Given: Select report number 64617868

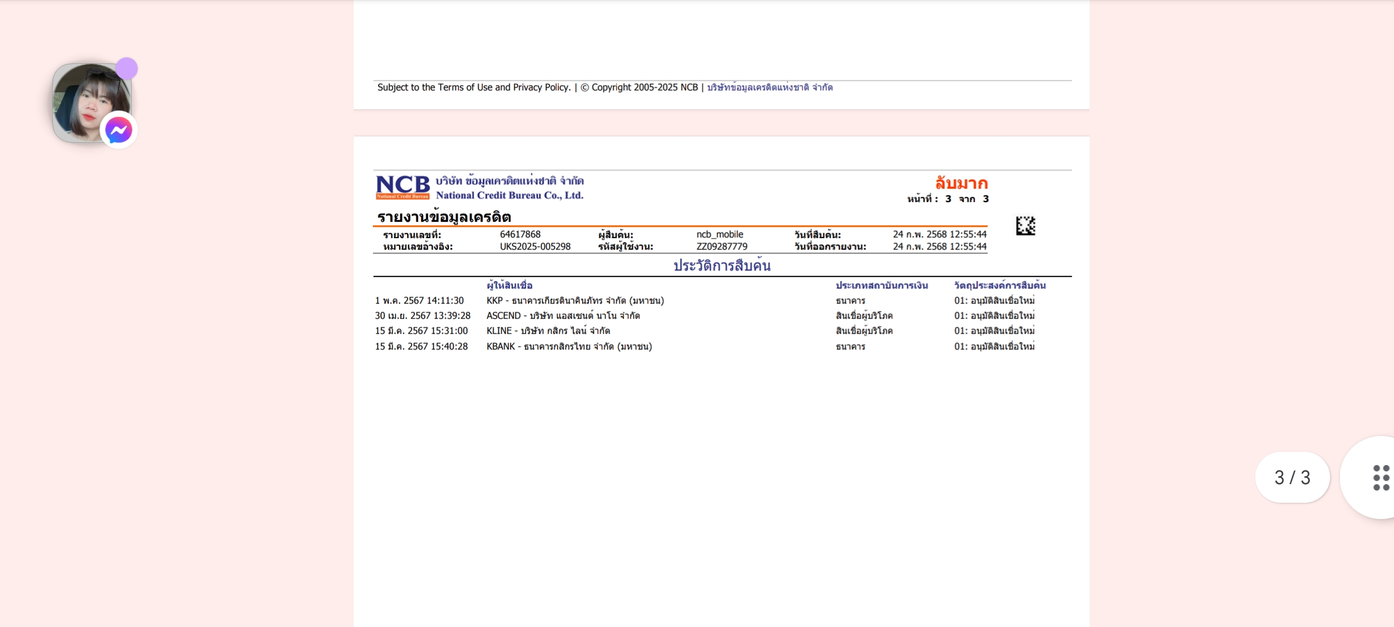Looking at the screenshot, I should click(x=520, y=235).
